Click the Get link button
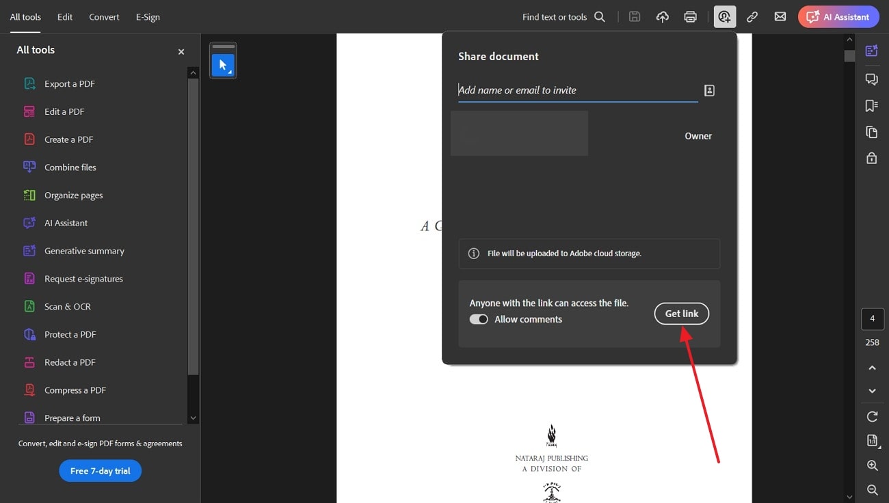889x503 pixels. click(x=682, y=314)
